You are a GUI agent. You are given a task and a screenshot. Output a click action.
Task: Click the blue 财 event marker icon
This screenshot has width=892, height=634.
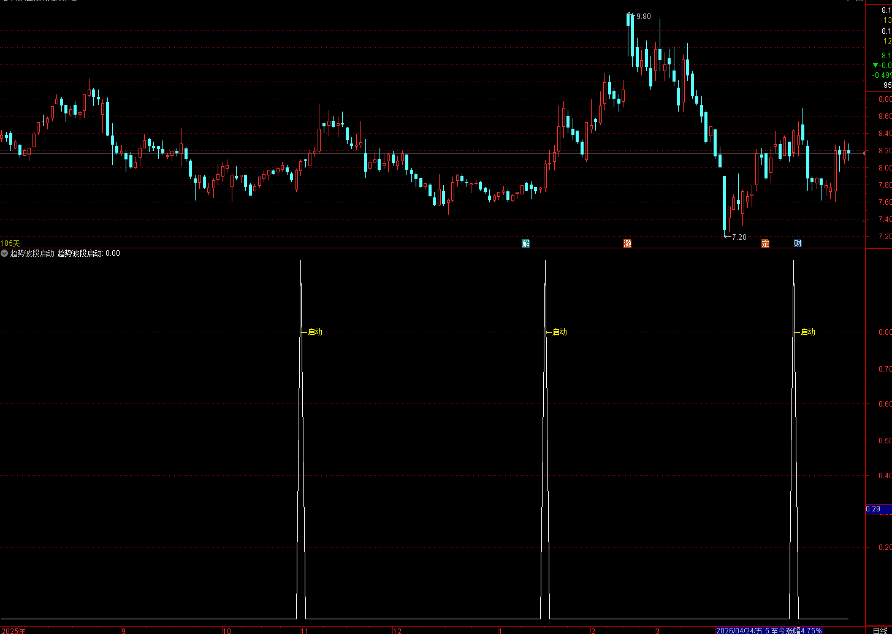[x=798, y=243]
